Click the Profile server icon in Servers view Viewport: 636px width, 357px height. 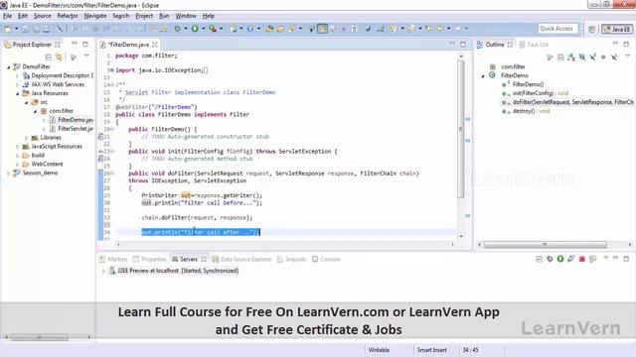tap(571, 259)
